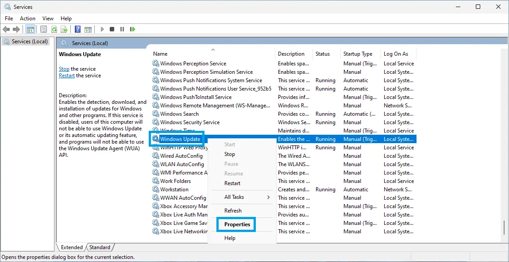Click the Pause Service toolbar icon
Viewport: 509px width, 262px height.
pyautogui.click(x=122, y=29)
